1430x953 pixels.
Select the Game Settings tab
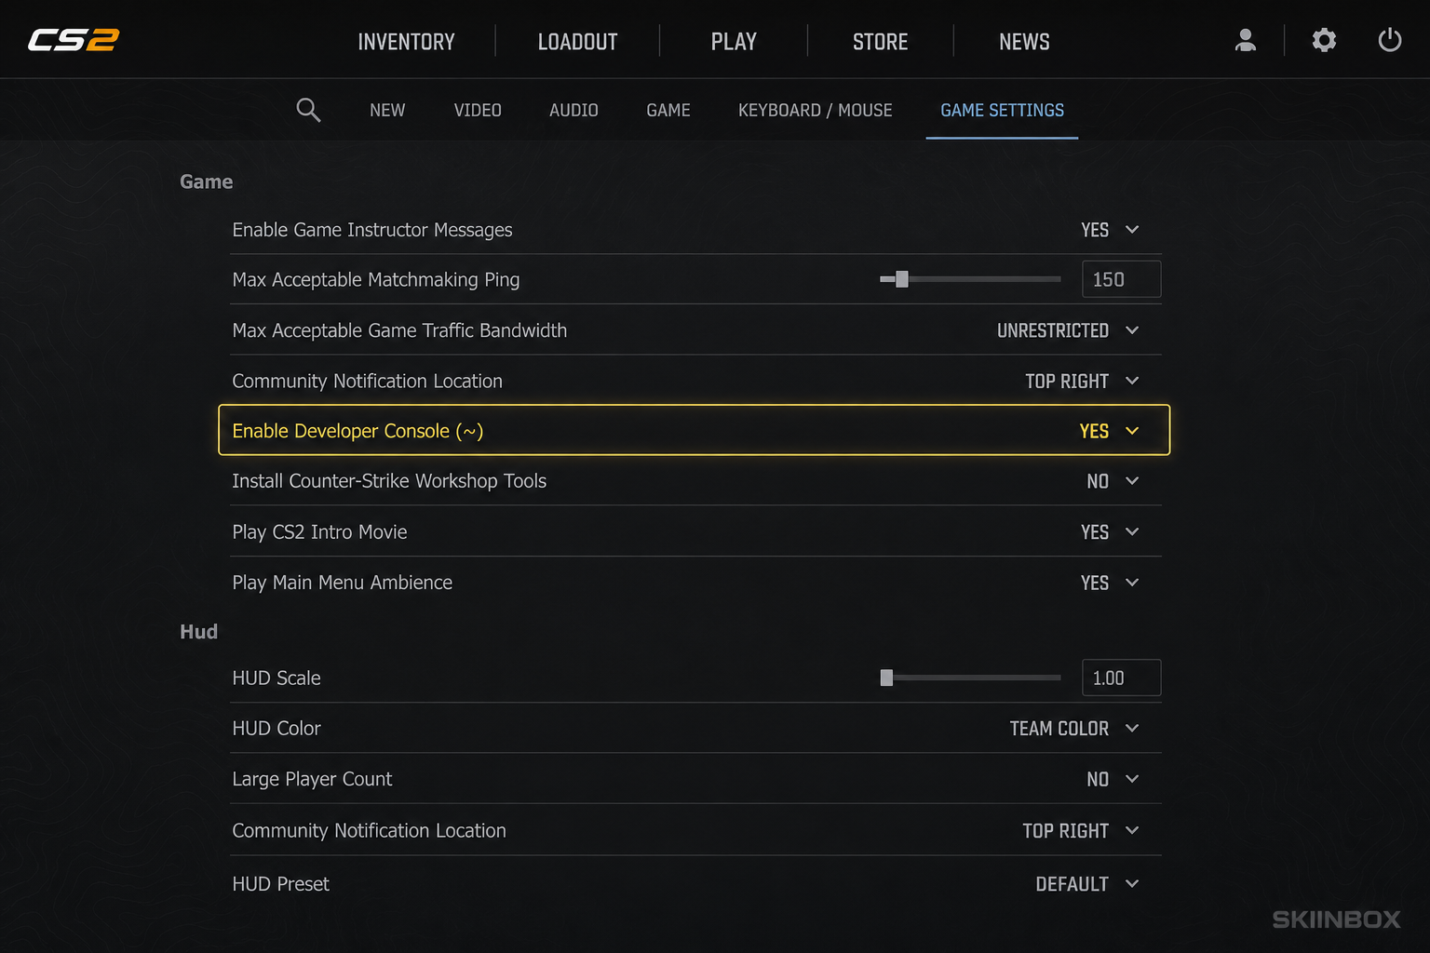[1002, 110]
